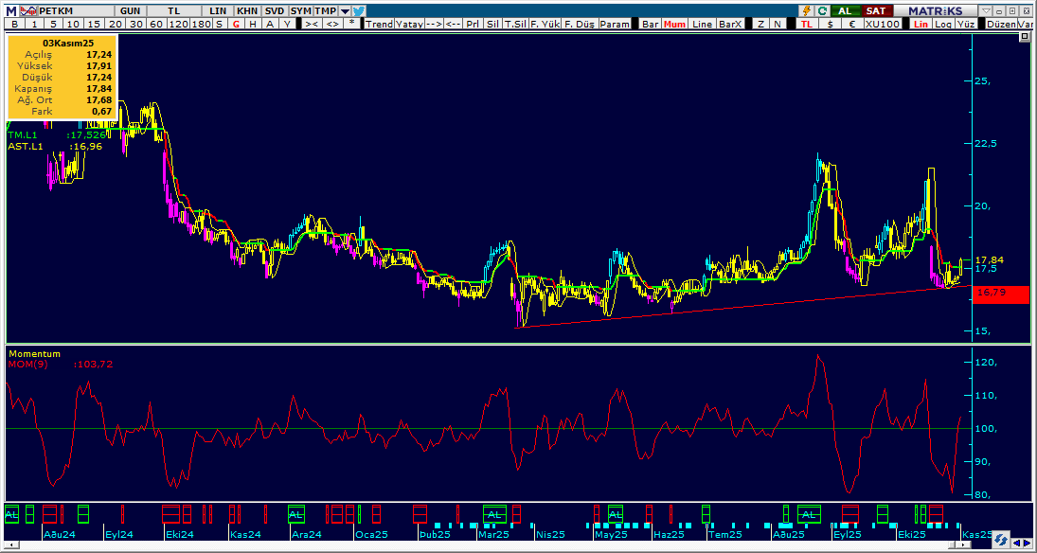The height and width of the screenshot is (553, 1037).
Task: Click the MATRIKS logo button
Action: click(x=936, y=10)
